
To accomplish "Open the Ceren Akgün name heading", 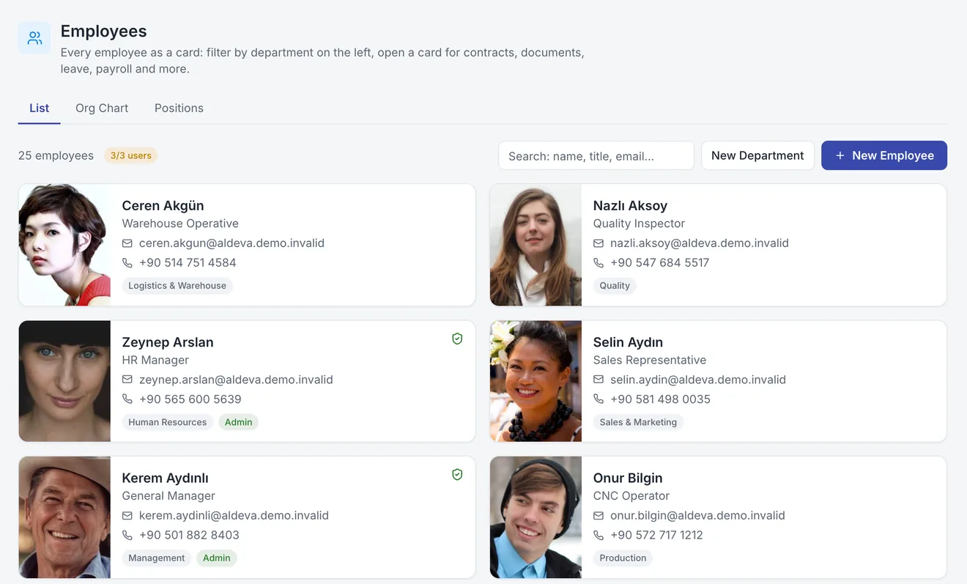I will point(163,206).
